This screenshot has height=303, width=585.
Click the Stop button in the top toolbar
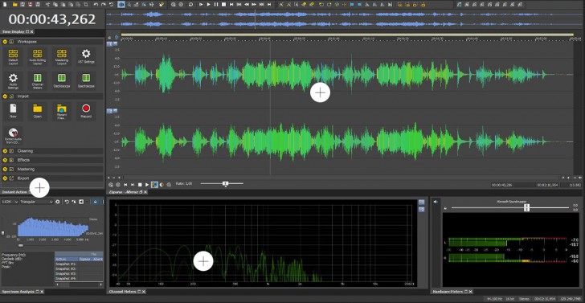point(223,5)
